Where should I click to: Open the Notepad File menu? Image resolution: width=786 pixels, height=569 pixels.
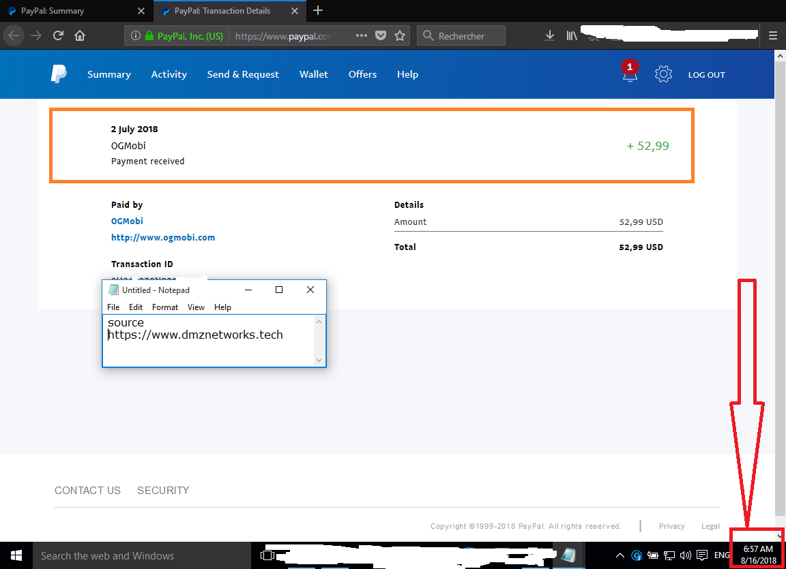113,307
